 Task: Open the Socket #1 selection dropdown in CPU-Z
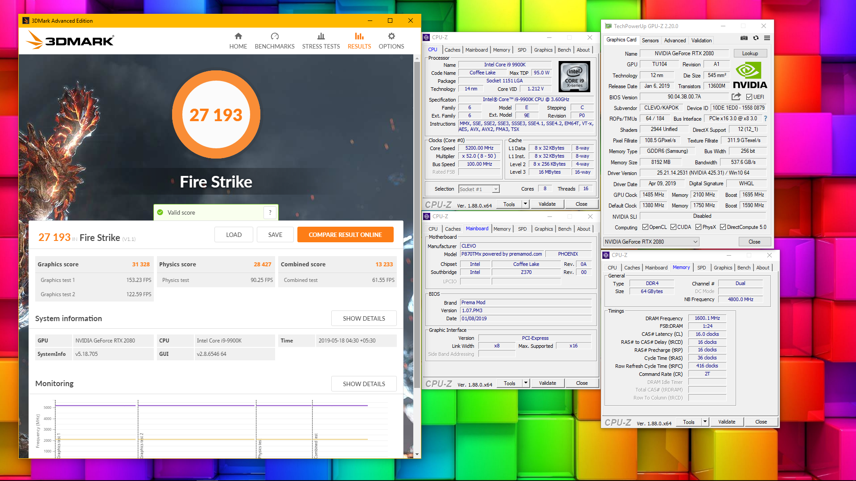click(x=479, y=189)
